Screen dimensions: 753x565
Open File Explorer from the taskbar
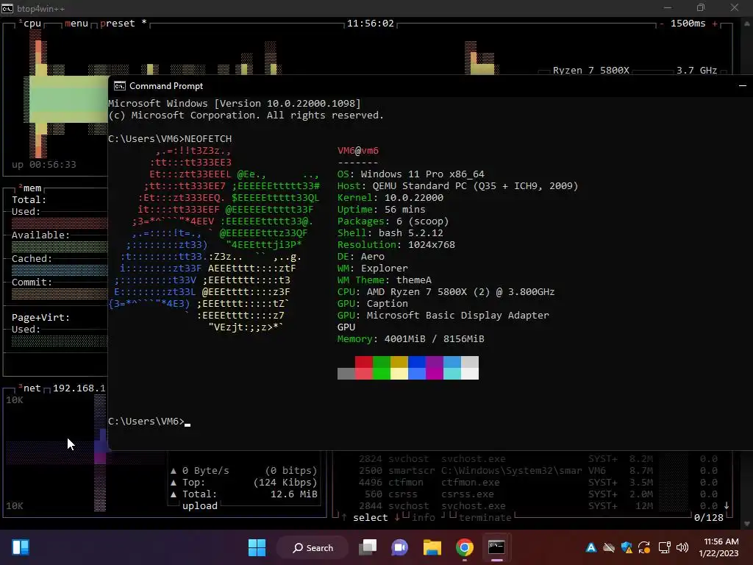(432, 547)
